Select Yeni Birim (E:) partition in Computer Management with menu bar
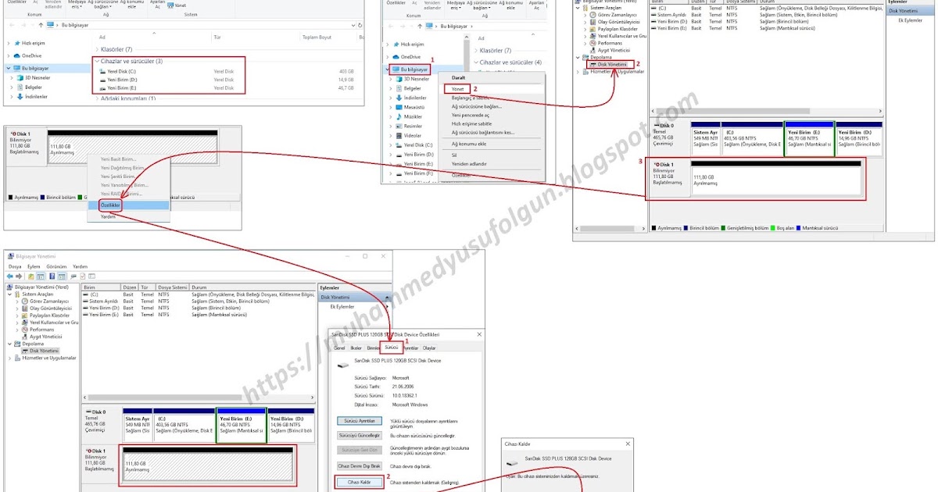Image resolution: width=938 pixels, height=492 pixels. click(x=241, y=426)
